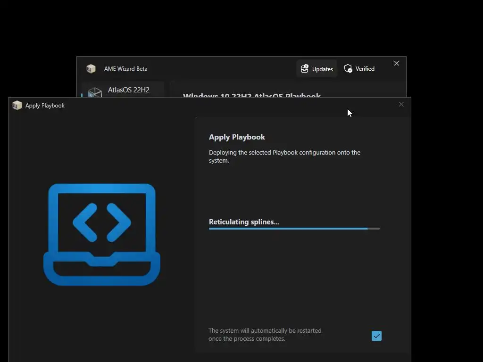Viewport: 483px width, 362px height.
Task: Uncheck the automatic restart checkbox
Action: coord(376,336)
